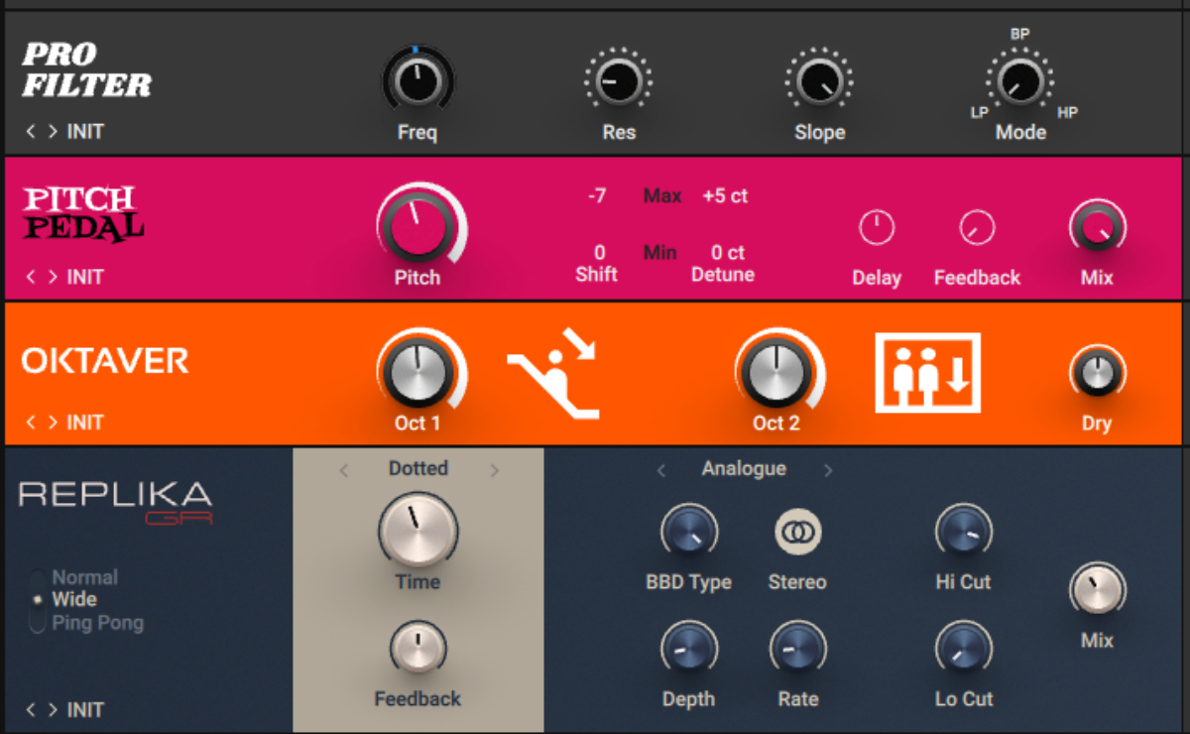Select previous preset in Replika
This screenshot has width=1190, height=734.
pyautogui.click(x=31, y=710)
